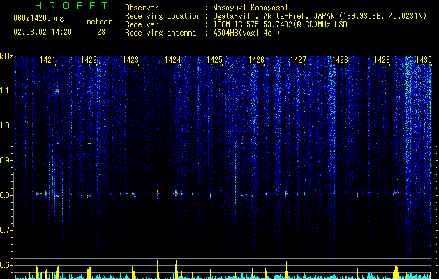Click the Receiving Location label
This screenshot has height=279, width=439.
pos(163,16)
